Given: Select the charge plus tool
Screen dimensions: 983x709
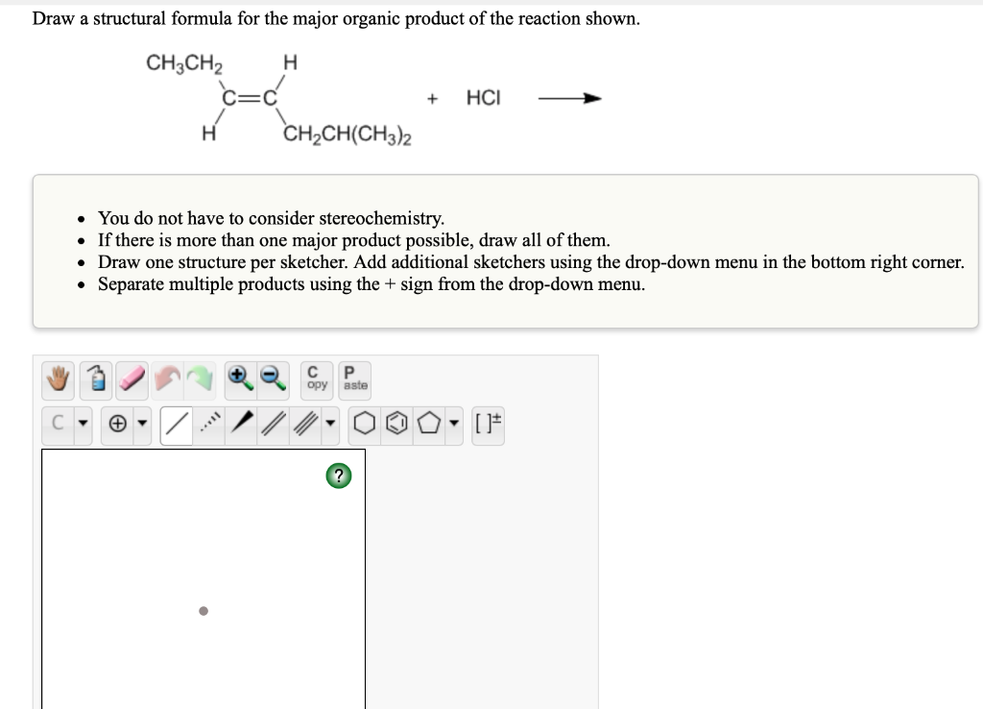Looking at the screenshot, I should pos(117,425).
